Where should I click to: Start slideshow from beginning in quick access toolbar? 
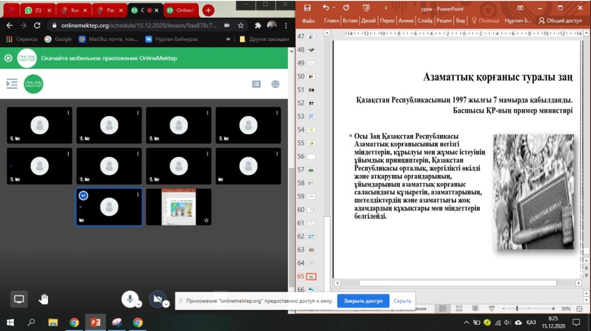tap(367, 8)
